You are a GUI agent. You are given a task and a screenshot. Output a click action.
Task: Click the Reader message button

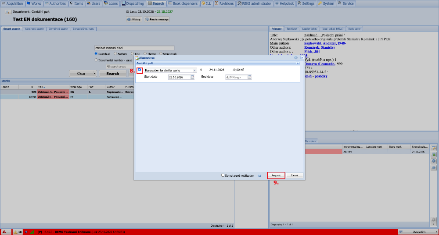[157, 19]
